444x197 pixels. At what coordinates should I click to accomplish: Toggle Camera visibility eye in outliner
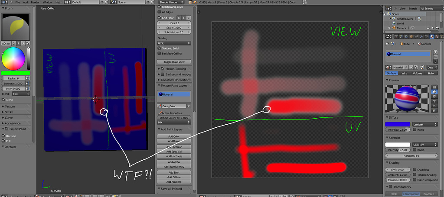[x=428, y=28]
